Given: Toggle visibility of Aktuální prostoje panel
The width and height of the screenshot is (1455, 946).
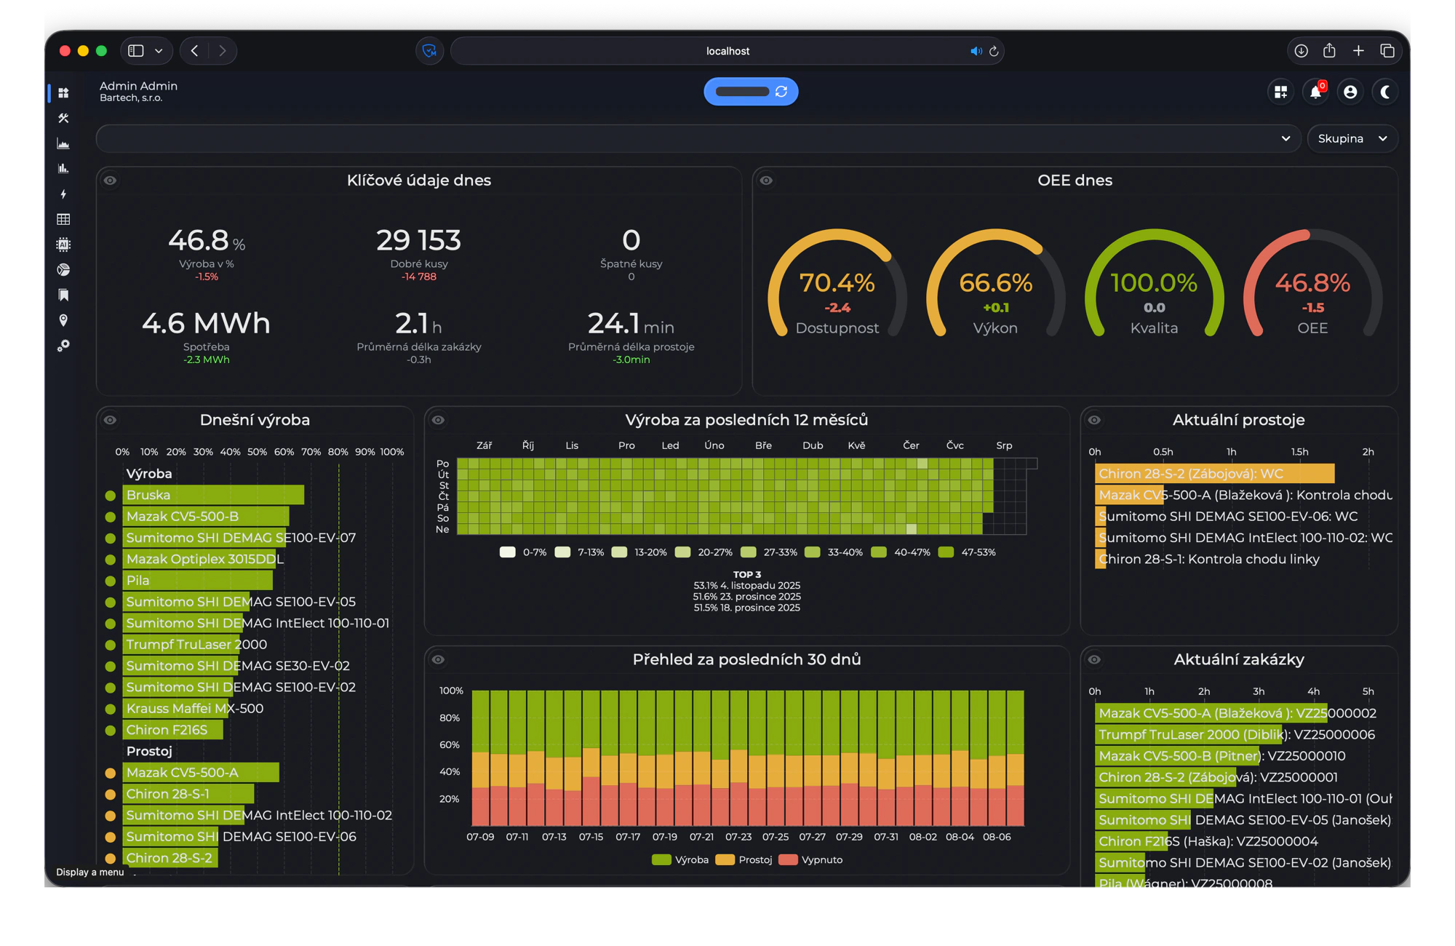Looking at the screenshot, I should (x=1094, y=420).
